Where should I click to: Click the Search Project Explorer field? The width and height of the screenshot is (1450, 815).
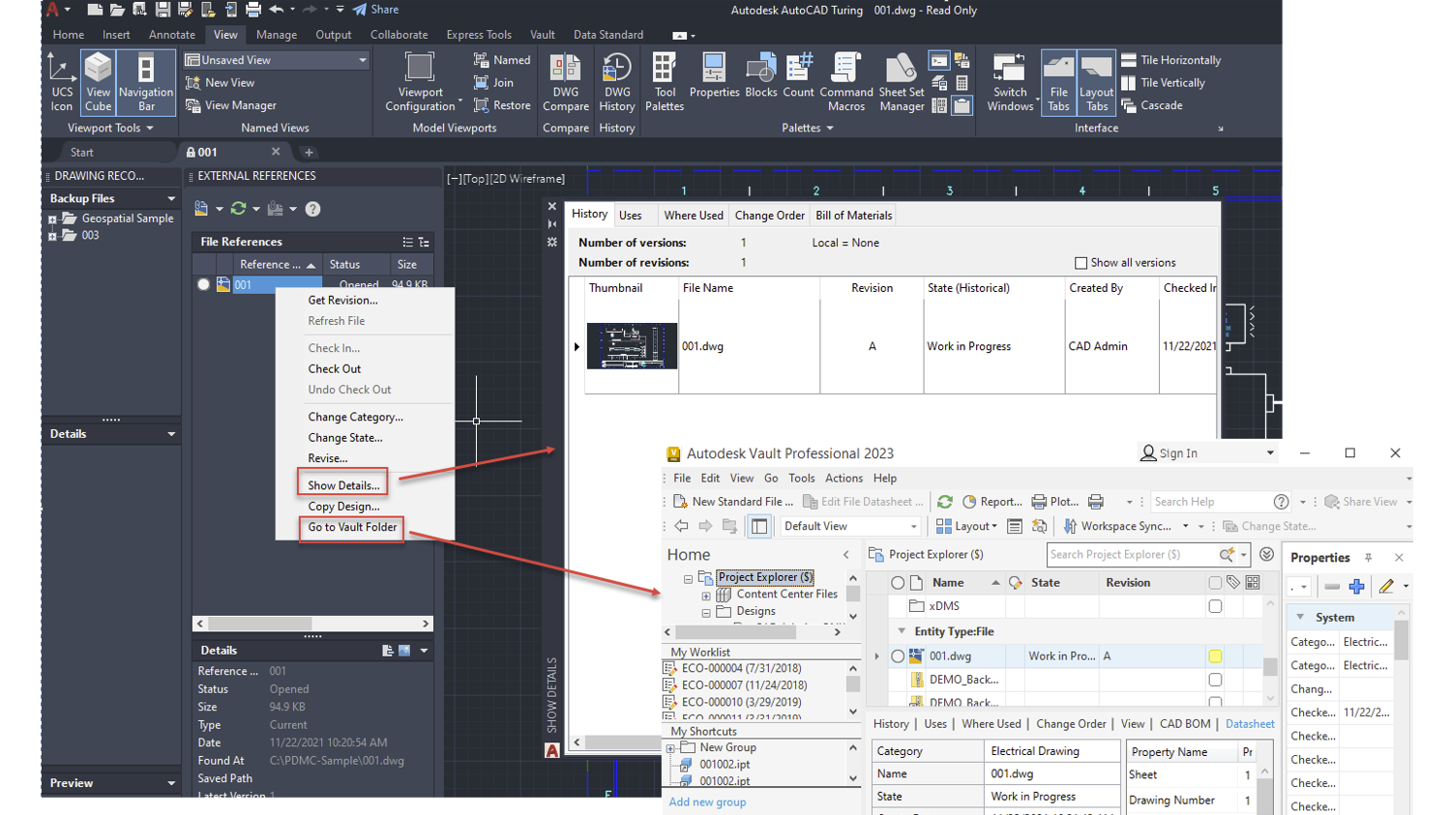[x=1131, y=555]
